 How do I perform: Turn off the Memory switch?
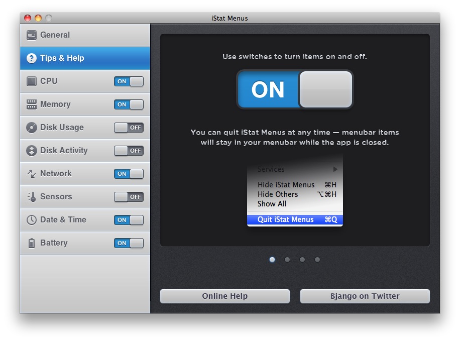tap(129, 104)
